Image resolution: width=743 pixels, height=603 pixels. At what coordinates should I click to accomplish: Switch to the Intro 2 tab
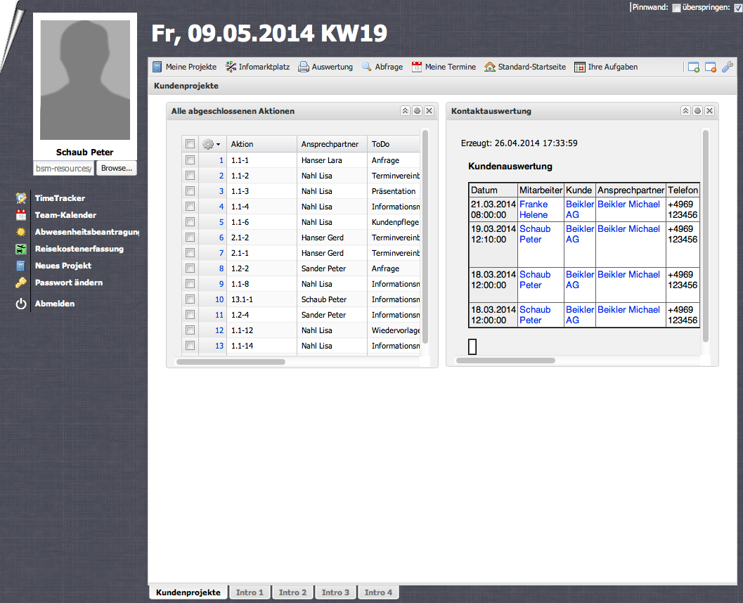(293, 592)
